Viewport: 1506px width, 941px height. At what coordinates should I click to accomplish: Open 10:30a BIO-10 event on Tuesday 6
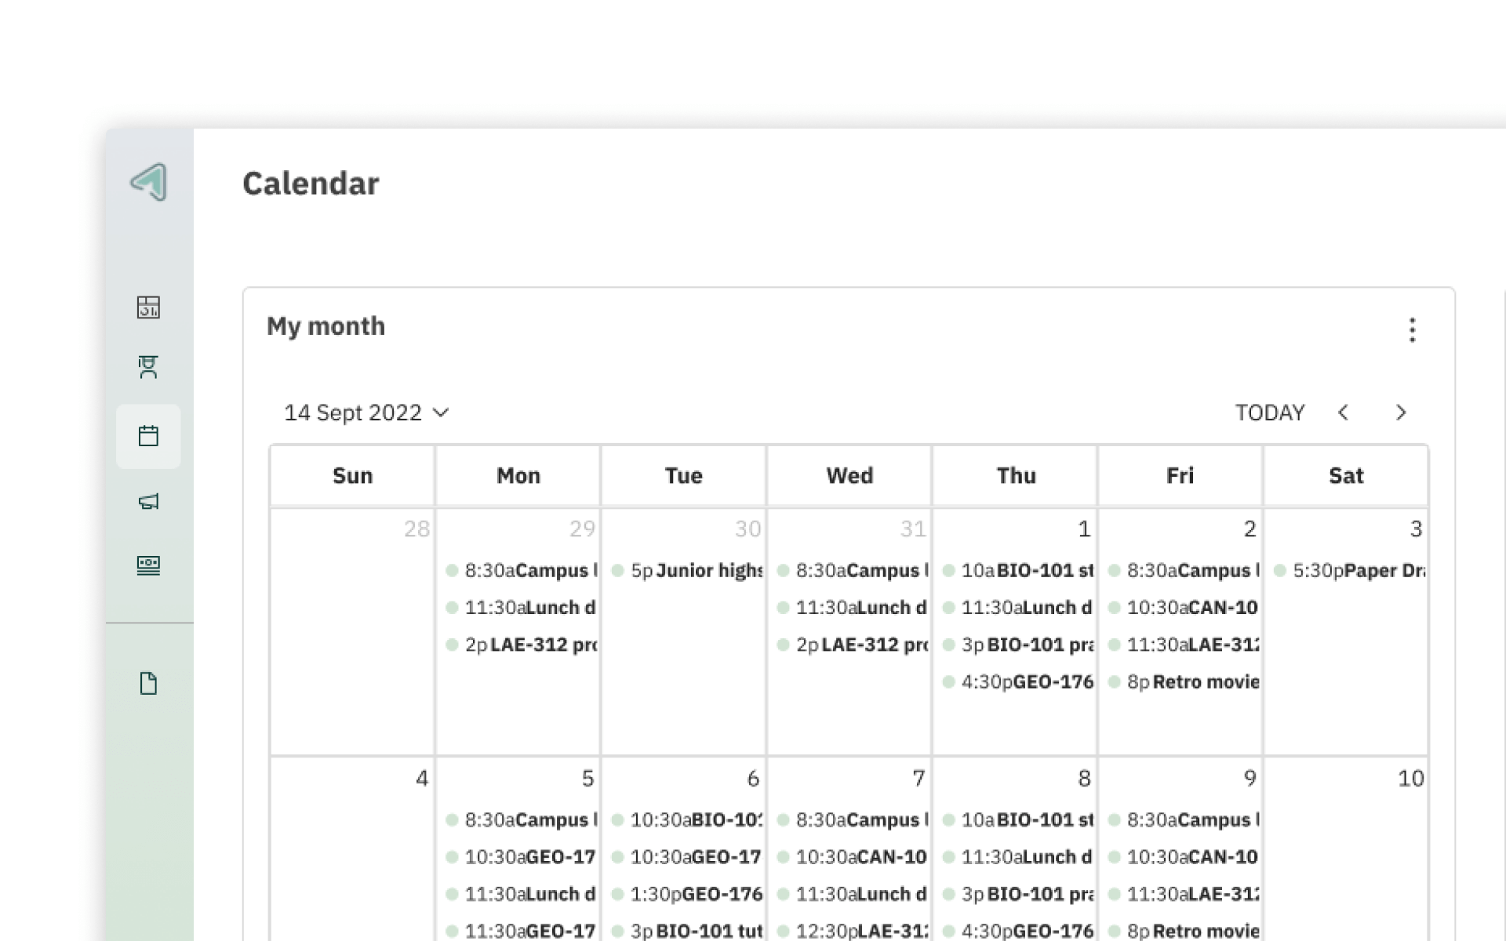coord(686,819)
